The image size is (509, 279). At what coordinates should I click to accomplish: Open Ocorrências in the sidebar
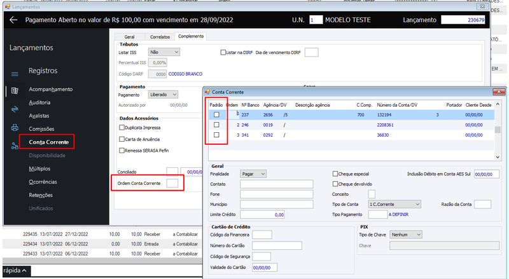43,182
